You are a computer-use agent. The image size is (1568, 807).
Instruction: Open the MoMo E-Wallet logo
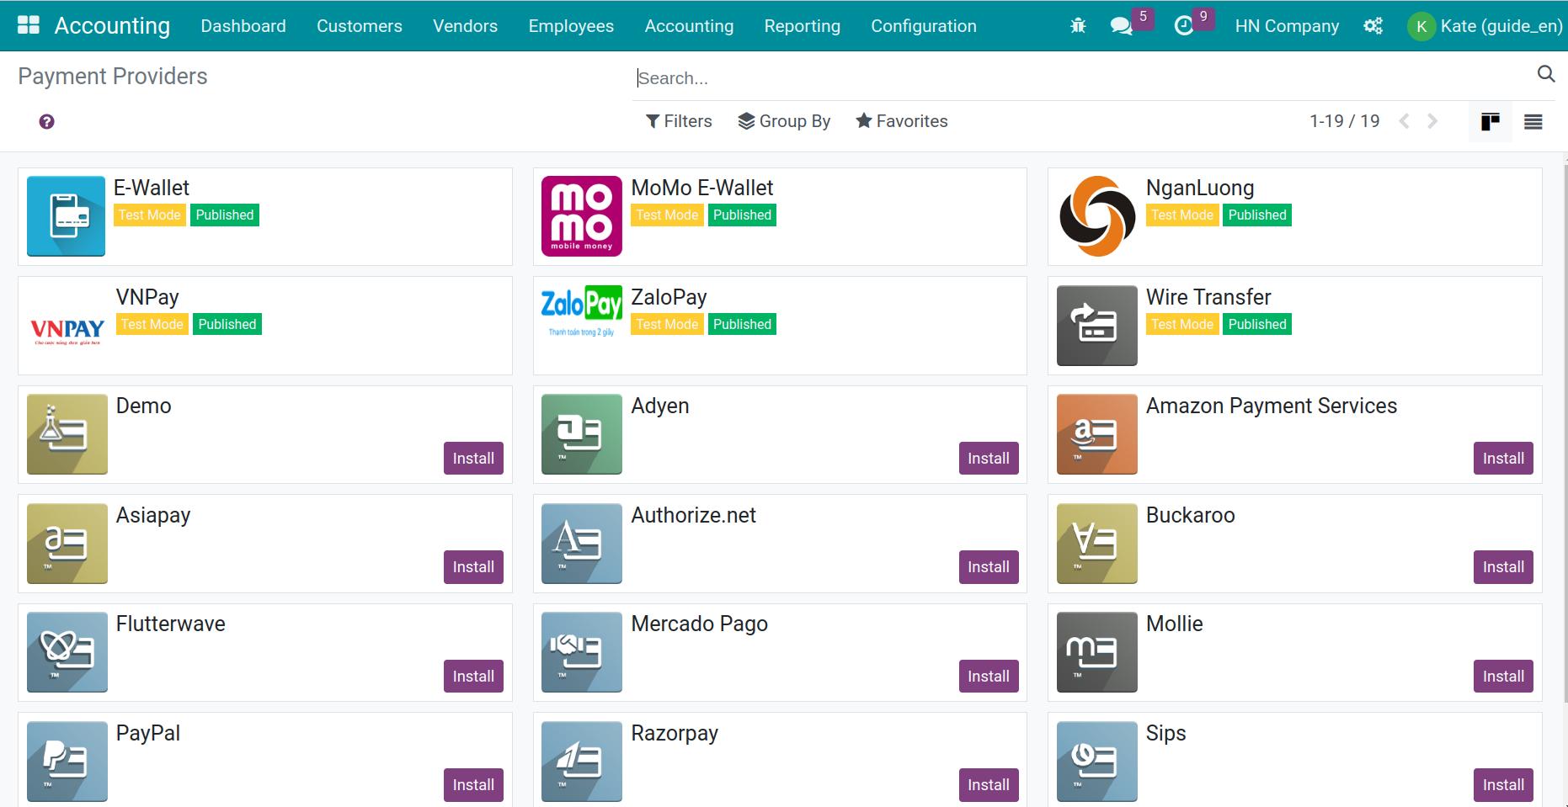tap(582, 216)
